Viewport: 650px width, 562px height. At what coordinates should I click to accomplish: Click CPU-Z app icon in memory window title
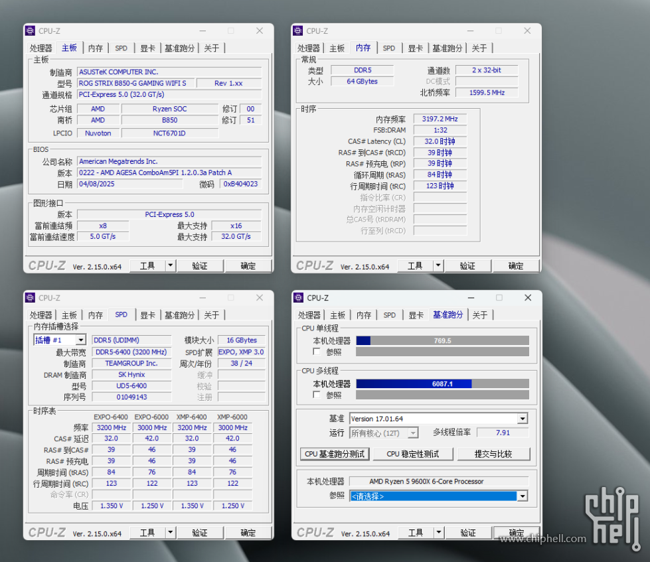(x=298, y=31)
